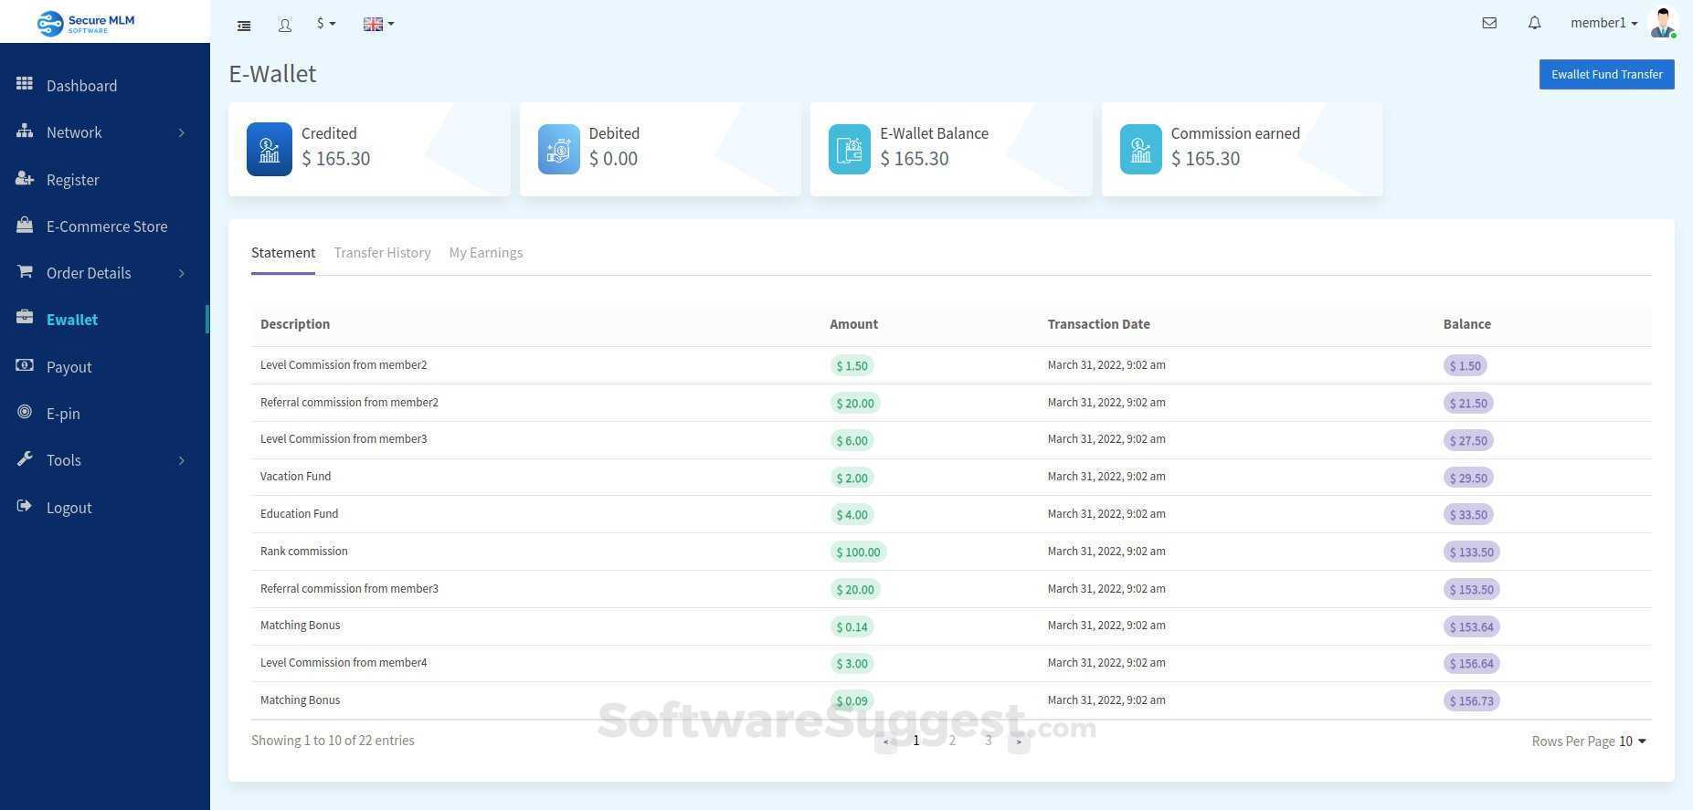Go to page 1 of entries

click(x=916, y=741)
